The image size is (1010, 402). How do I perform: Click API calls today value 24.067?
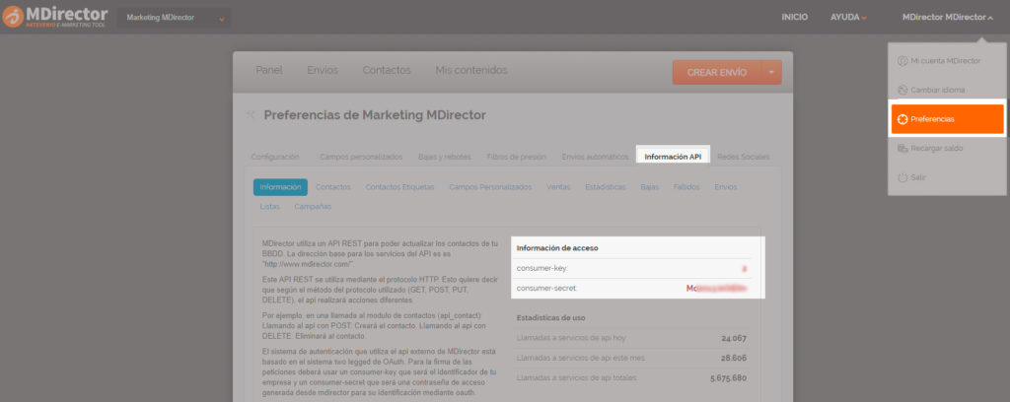(x=734, y=338)
